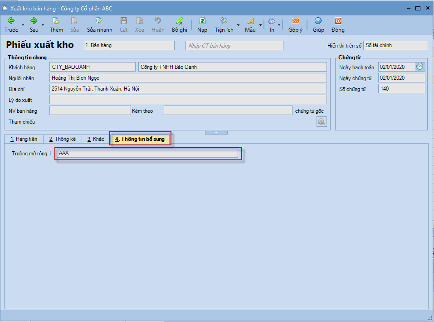The image size is (434, 322).
Task: Expand the Tiện ích dropdown arrow
Action: pyautogui.click(x=239, y=25)
